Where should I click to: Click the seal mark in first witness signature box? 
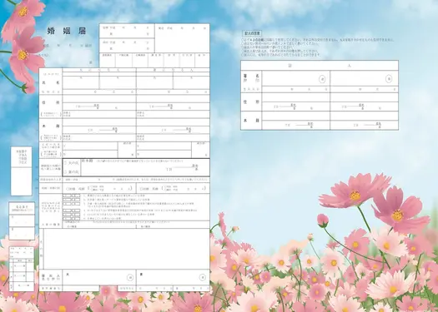click(322, 79)
